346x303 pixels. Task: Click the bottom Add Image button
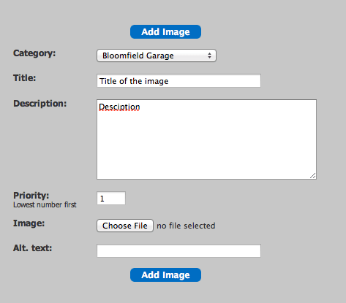[x=165, y=275]
